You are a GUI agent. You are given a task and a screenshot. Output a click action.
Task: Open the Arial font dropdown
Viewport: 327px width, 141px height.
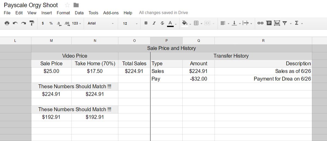pyautogui.click(x=101, y=23)
